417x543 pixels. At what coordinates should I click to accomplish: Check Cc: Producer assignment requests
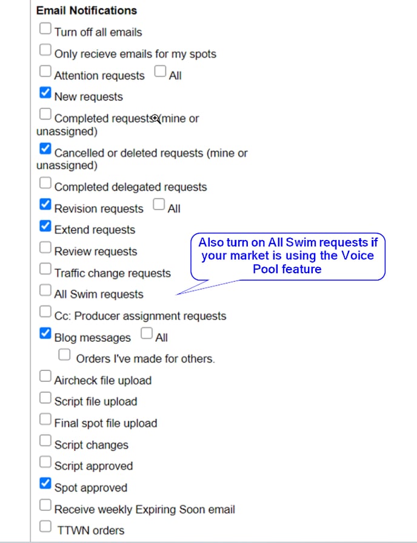[45, 311]
